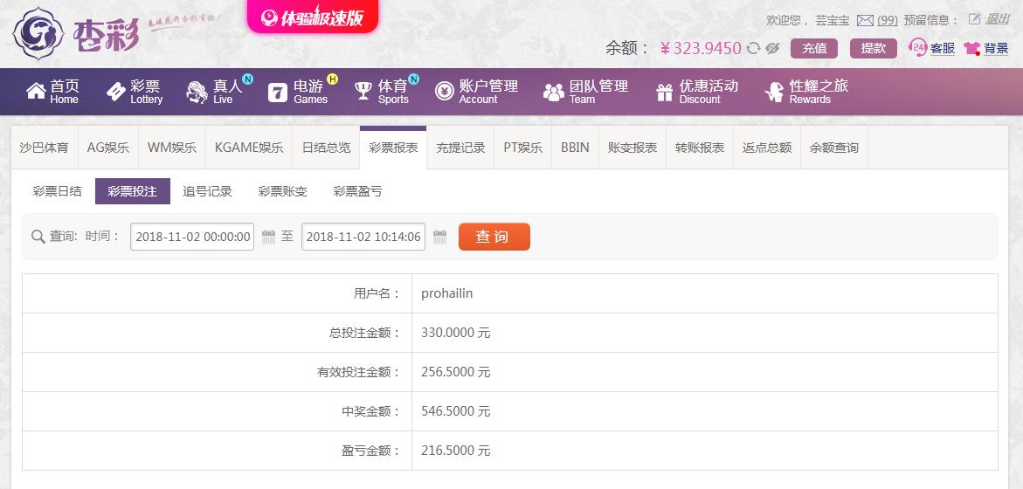Image resolution: width=1023 pixels, height=489 pixels.
Task: Edit the reserved information
Action: coord(974,19)
